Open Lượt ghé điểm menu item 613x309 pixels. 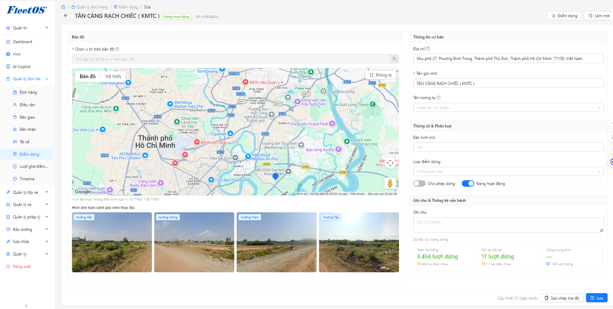coord(27,166)
